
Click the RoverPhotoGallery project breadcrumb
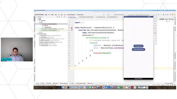coord(39,15)
